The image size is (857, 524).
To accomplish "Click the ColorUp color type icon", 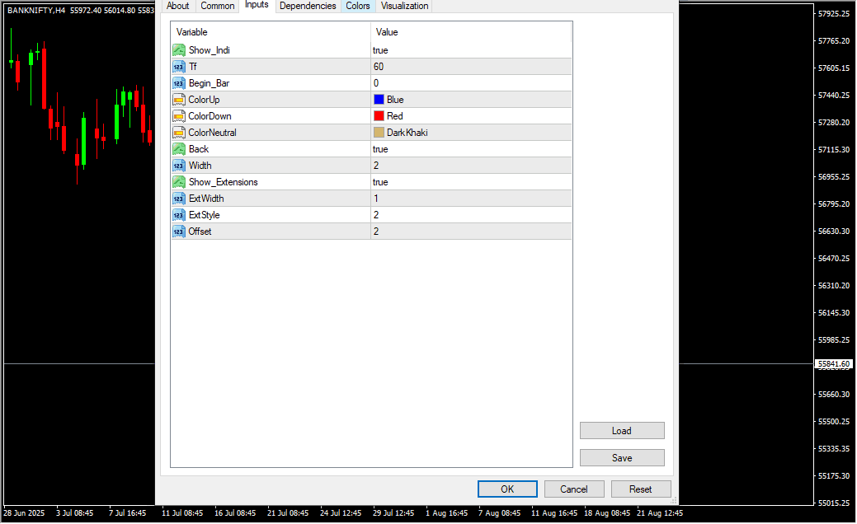I will tap(179, 100).
